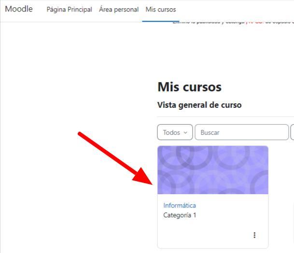Click the blue active underline below Mis cursos
The image size is (294, 253).
161,21
